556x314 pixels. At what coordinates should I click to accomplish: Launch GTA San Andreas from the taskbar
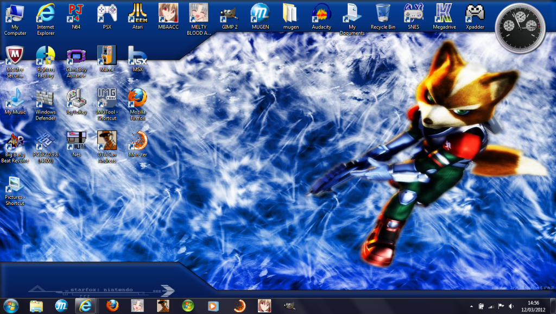(x=163, y=306)
